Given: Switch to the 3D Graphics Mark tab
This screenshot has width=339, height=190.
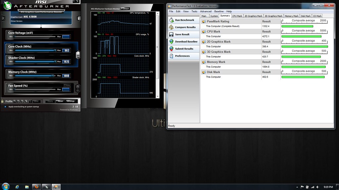Looking at the screenshot, I should pos(273,16).
